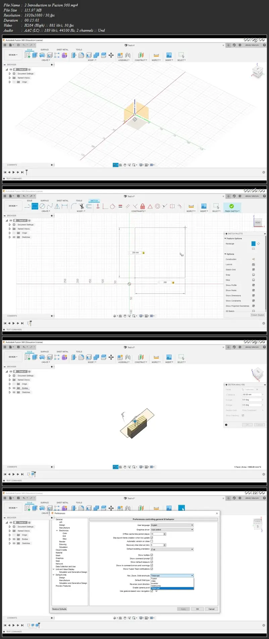The width and height of the screenshot is (269, 639).
Task: Click highlighted Select icon behind Preferences dialog
Action: [181, 508]
